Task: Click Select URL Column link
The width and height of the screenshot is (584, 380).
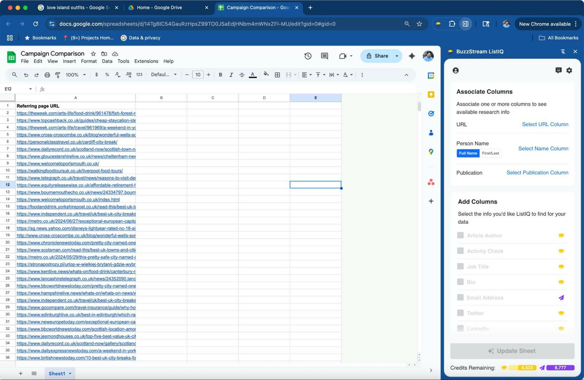Action: (x=545, y=124)
